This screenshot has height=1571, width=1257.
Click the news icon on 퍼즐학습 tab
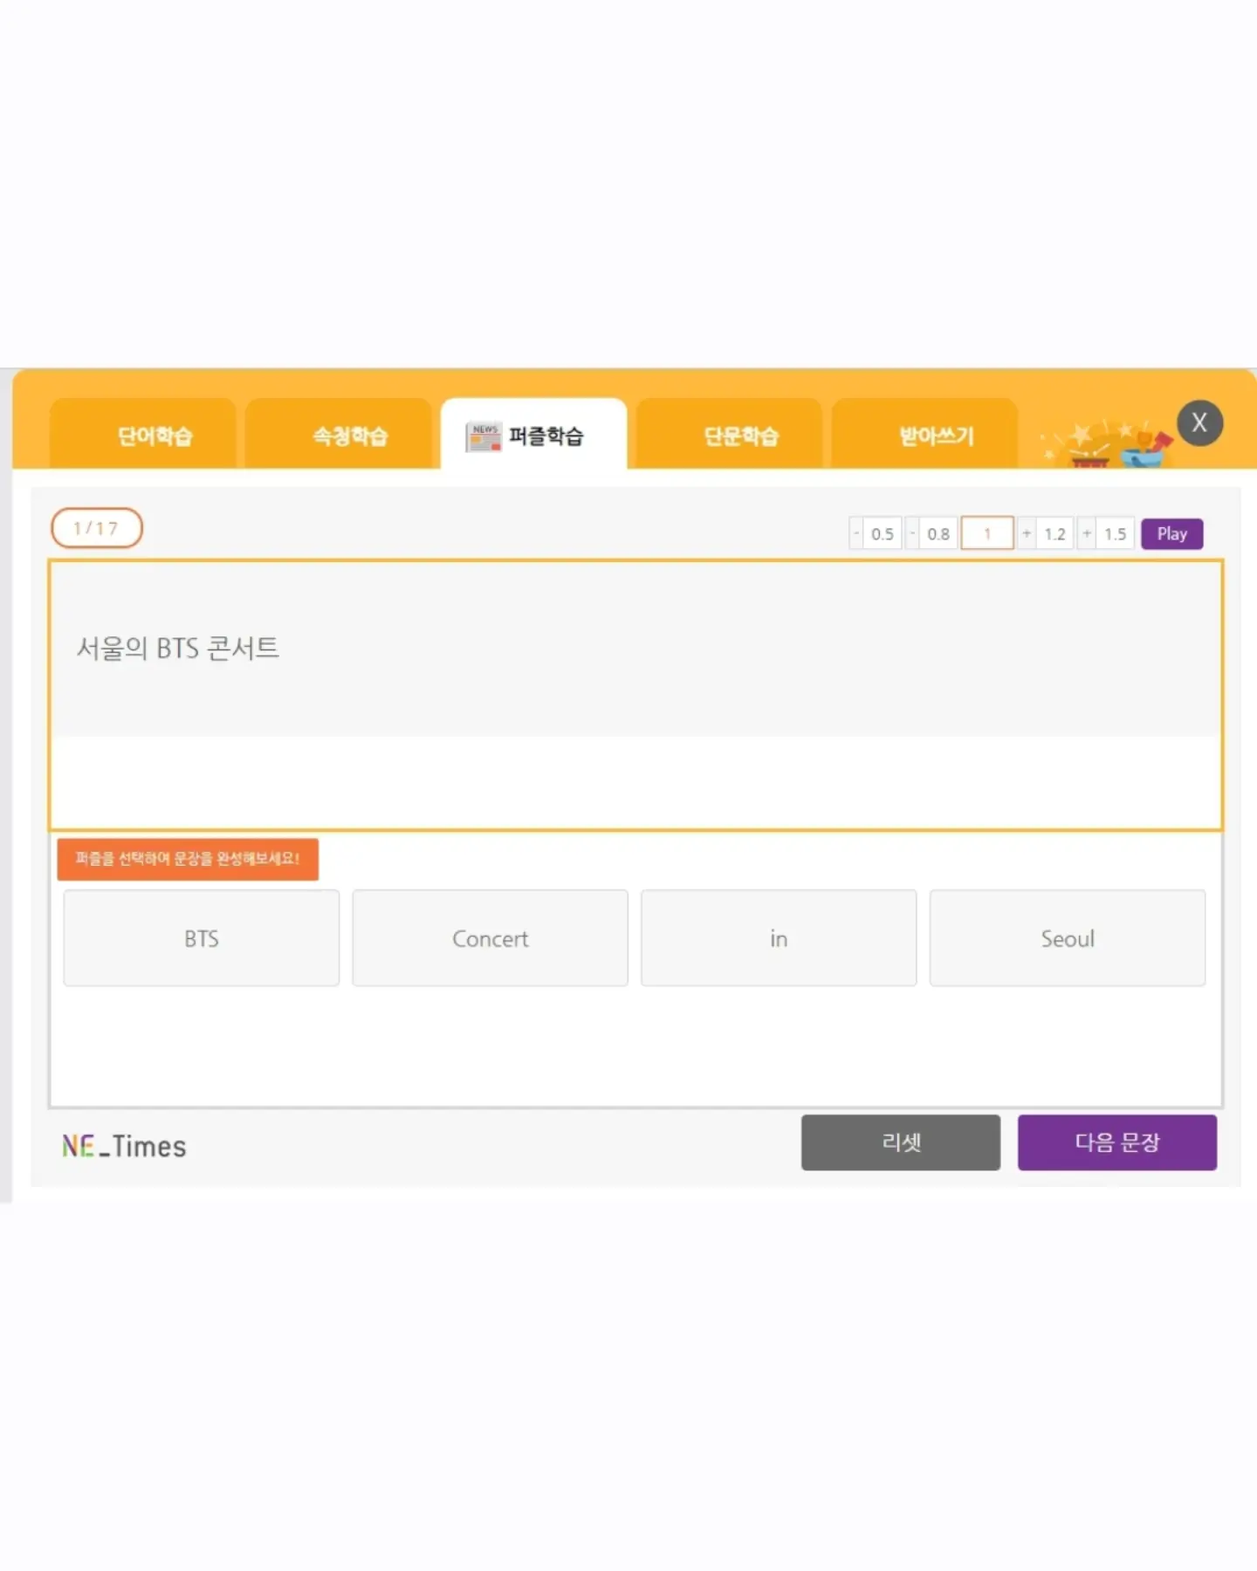[484, 436]
